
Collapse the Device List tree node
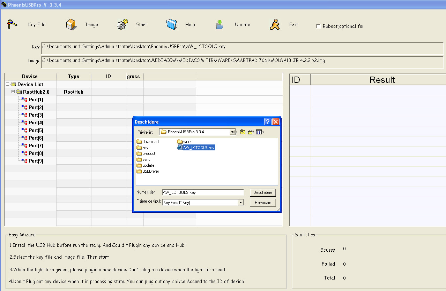pyautogui.click(x=7, y=84)
